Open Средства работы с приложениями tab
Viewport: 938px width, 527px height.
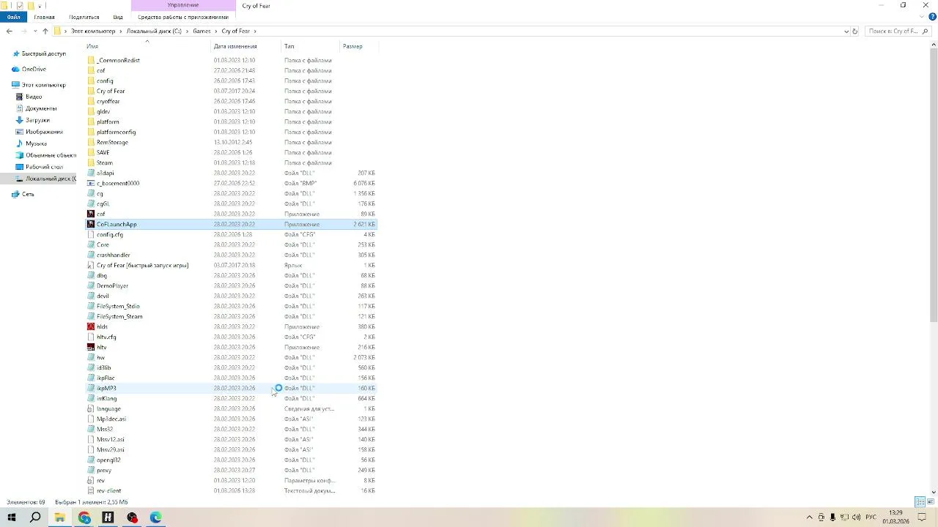click(183, 17)
